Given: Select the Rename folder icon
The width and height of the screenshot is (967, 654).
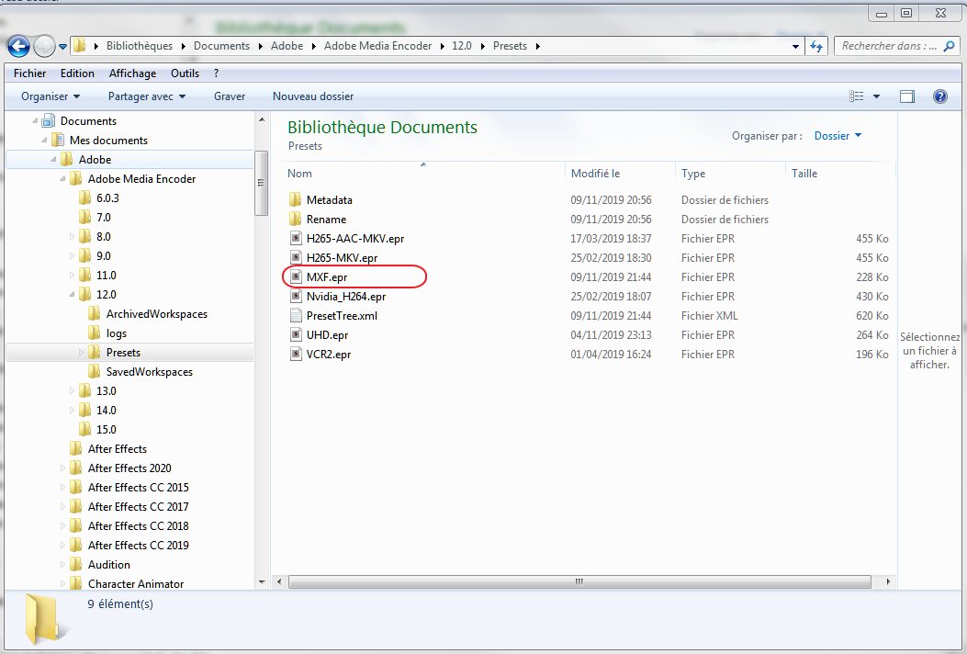Looking at the screenshot, I should 296,219.
